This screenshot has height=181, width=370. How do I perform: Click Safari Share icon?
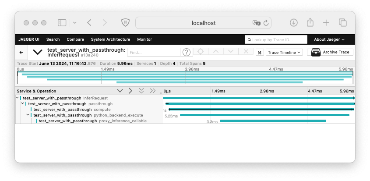click(310, 23)
